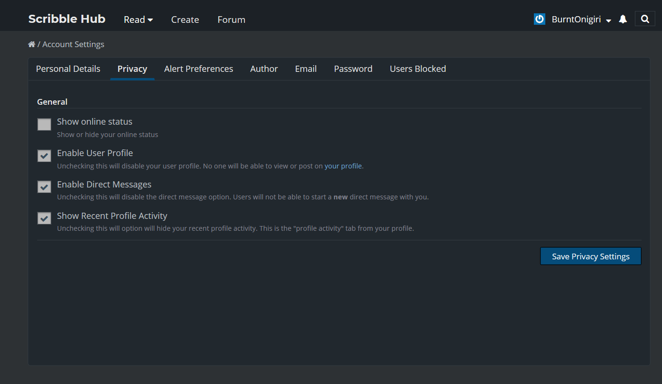Select the Author tab
This screenshot has height=384, width=662.
(264, 69)
